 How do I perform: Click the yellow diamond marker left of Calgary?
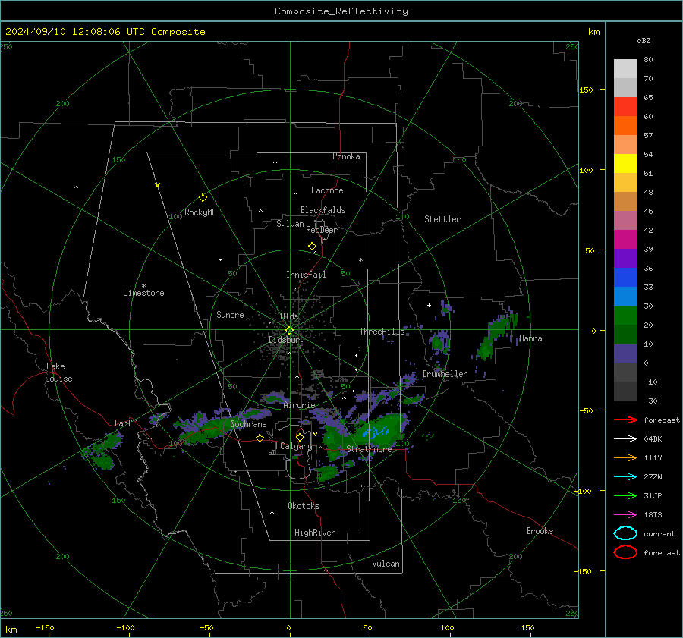pos(260,438)
